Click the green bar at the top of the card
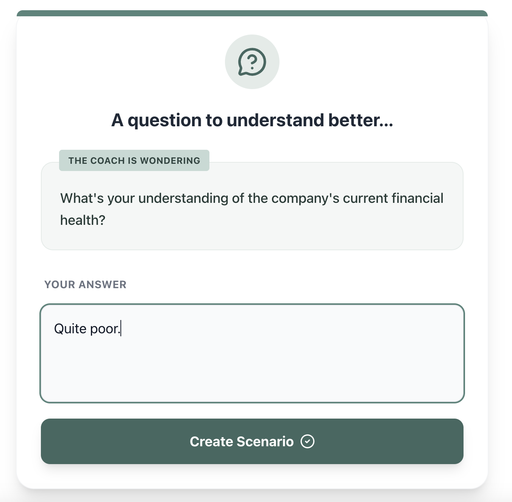 pyautogui.click(x=252, y=12)
